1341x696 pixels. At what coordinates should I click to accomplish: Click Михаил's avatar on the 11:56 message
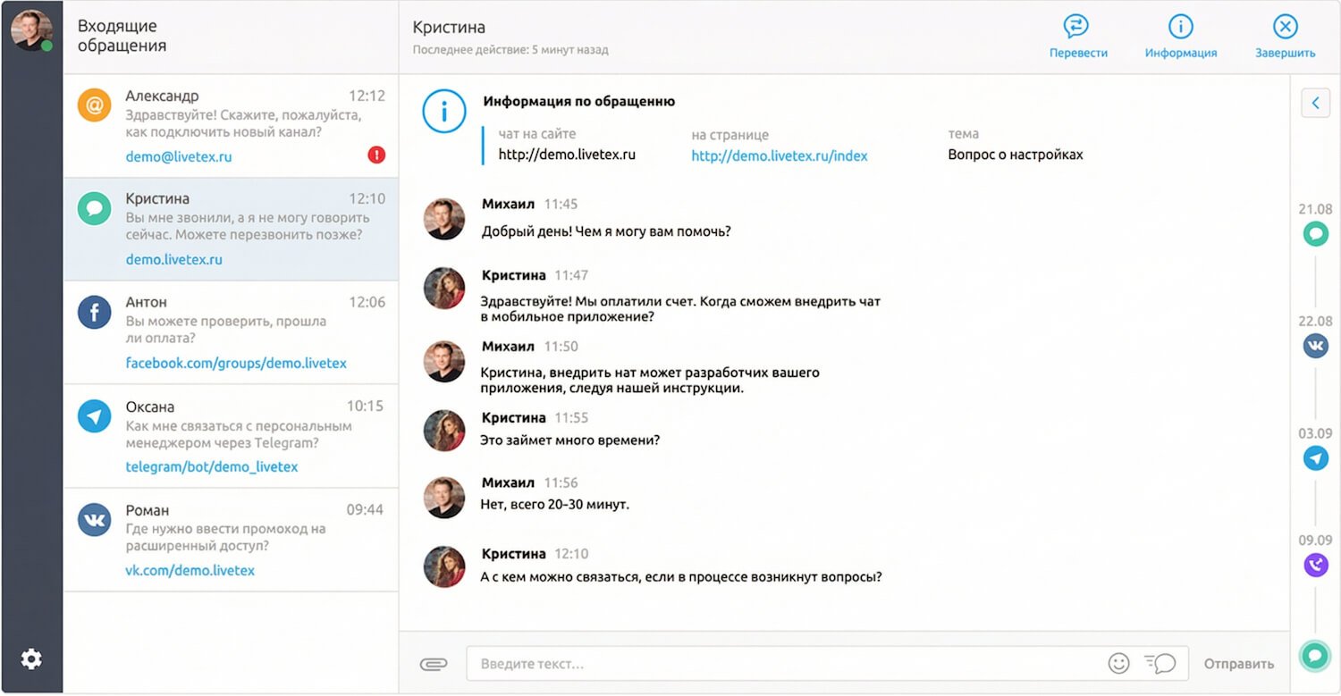(x=444, y=498)
